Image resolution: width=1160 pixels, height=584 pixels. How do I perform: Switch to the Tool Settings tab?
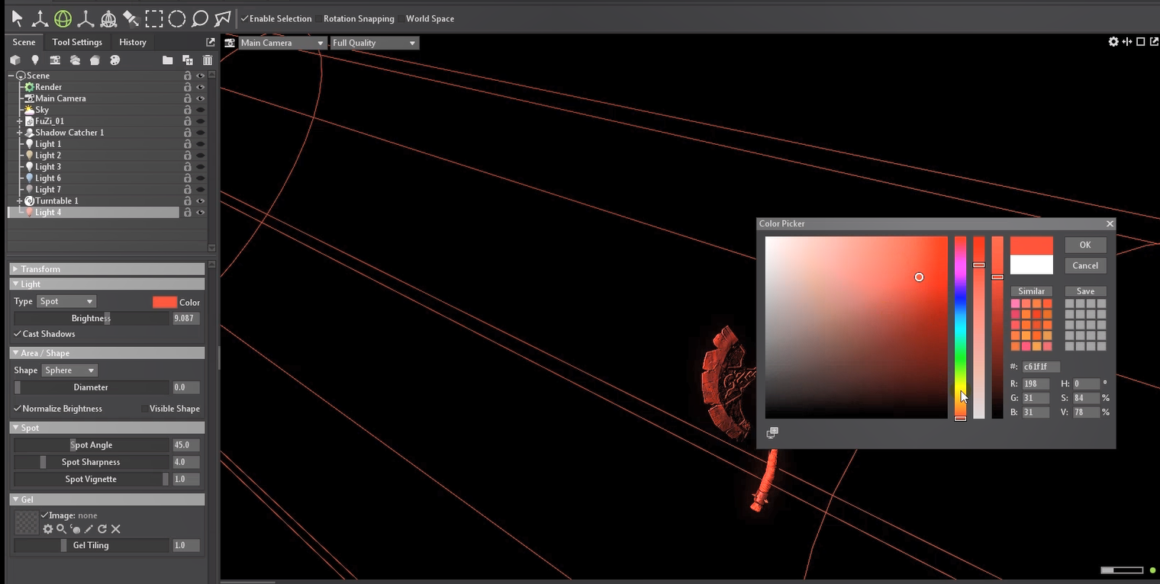tap(77, 42)
